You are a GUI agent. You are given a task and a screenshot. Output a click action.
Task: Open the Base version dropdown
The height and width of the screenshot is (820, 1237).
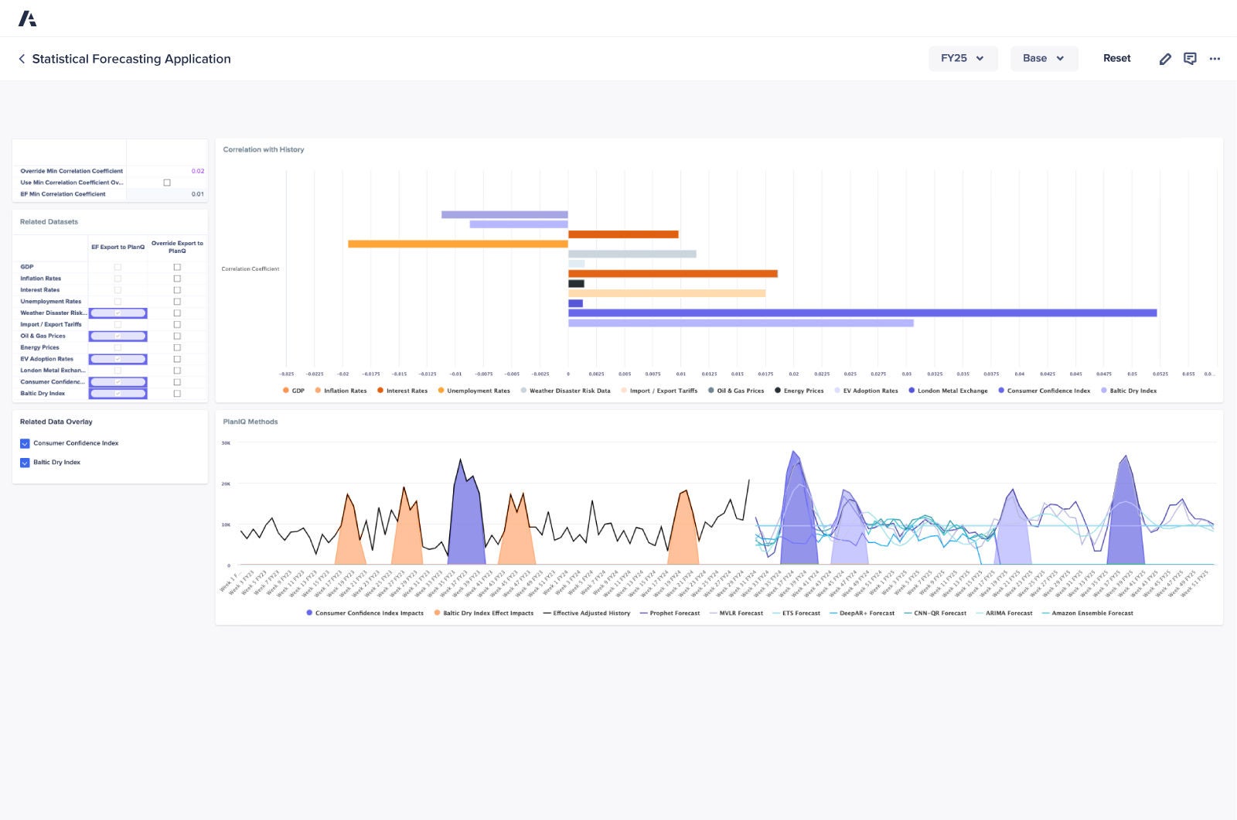pyautogui.click(x=1044, y=58)
